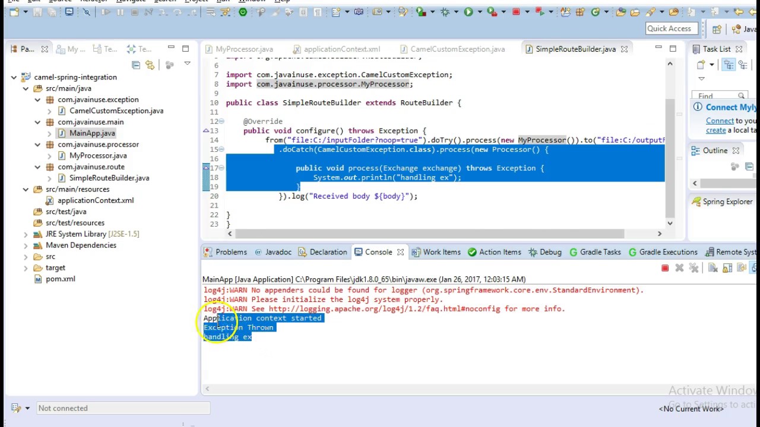
Task: Click Remove All Terminated Launches icon
Action: [693, 269]
